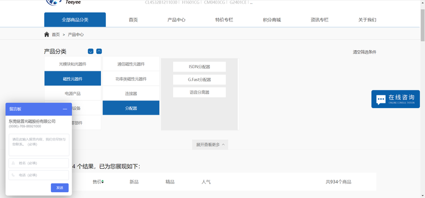Click the 共934个商品 count text

pyautogui.click(x=338, y=182)
